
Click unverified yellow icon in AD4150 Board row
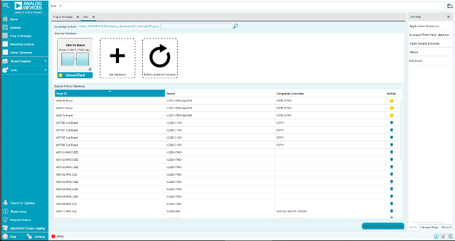391,101
